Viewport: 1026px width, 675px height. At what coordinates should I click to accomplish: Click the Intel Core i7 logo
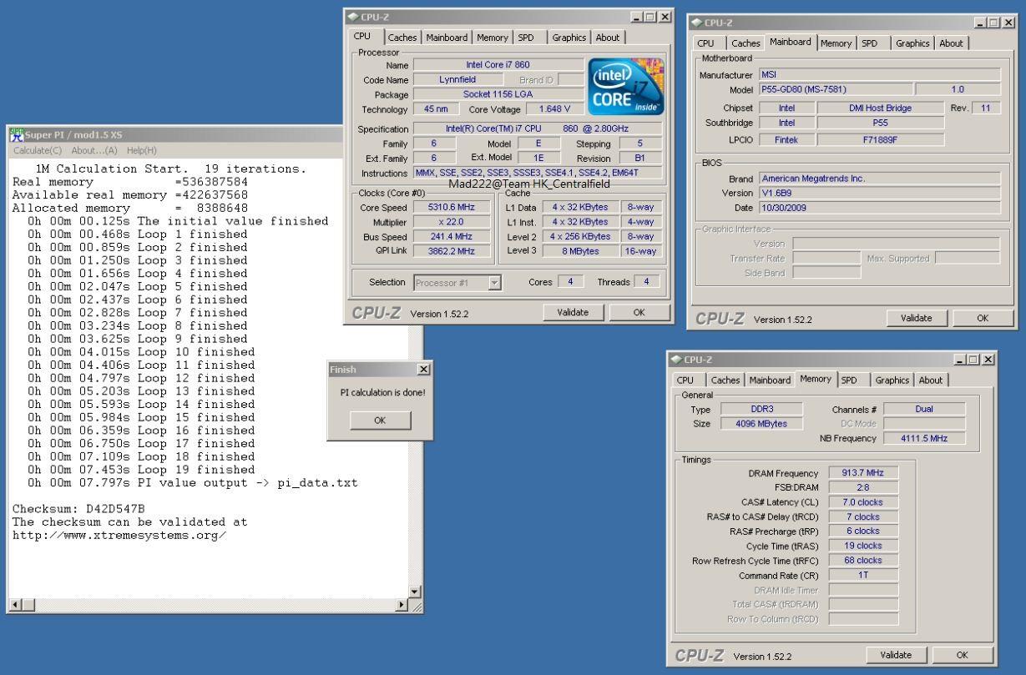[626, 88]
